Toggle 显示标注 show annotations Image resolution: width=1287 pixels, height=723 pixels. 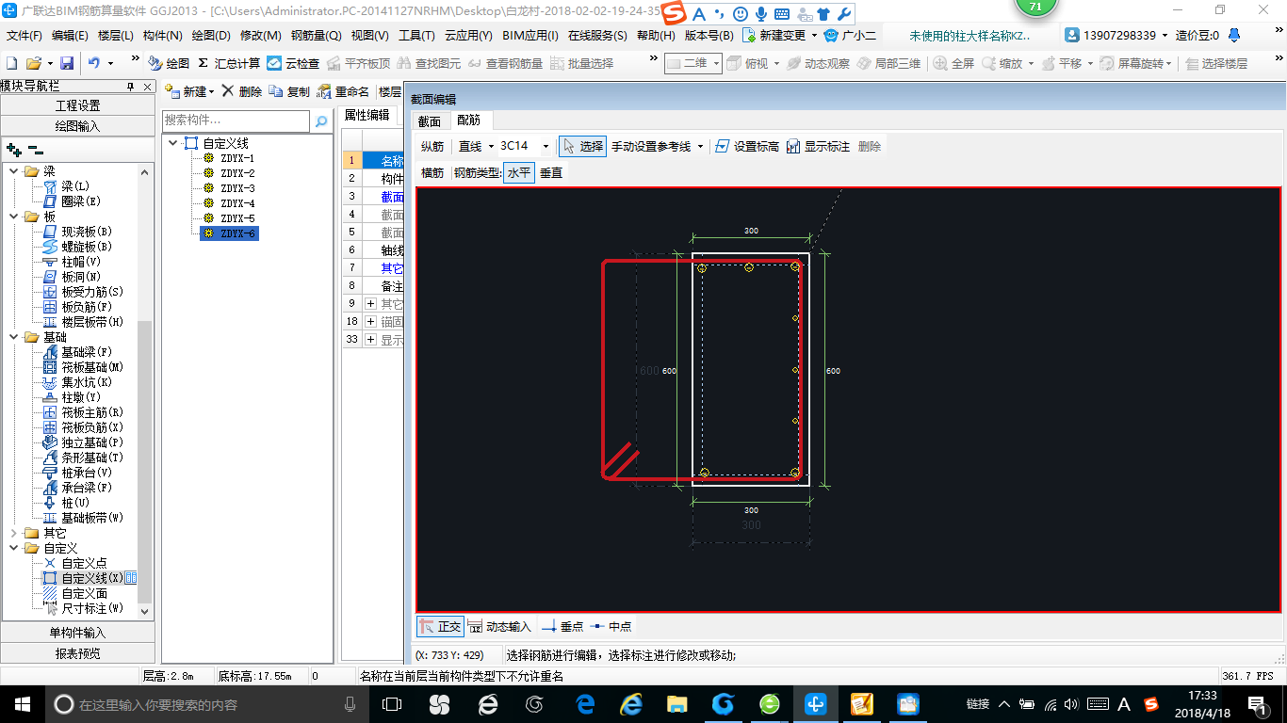pos(818,146)
